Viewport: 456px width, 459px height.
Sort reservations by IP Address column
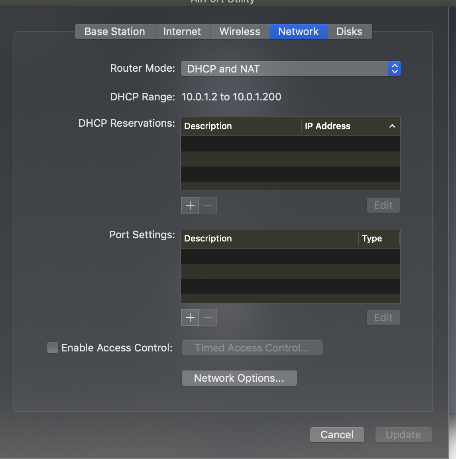[350, 126]
